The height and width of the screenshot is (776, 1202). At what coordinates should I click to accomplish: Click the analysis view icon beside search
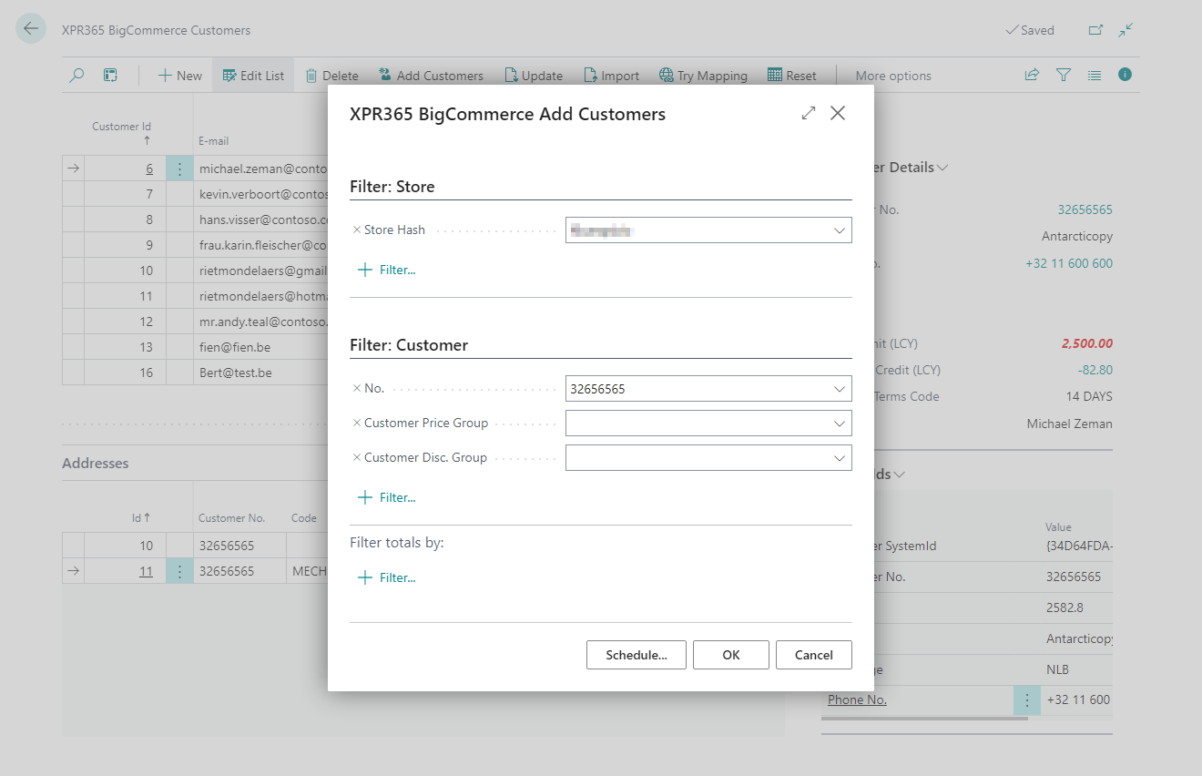[x=110, y=76]
